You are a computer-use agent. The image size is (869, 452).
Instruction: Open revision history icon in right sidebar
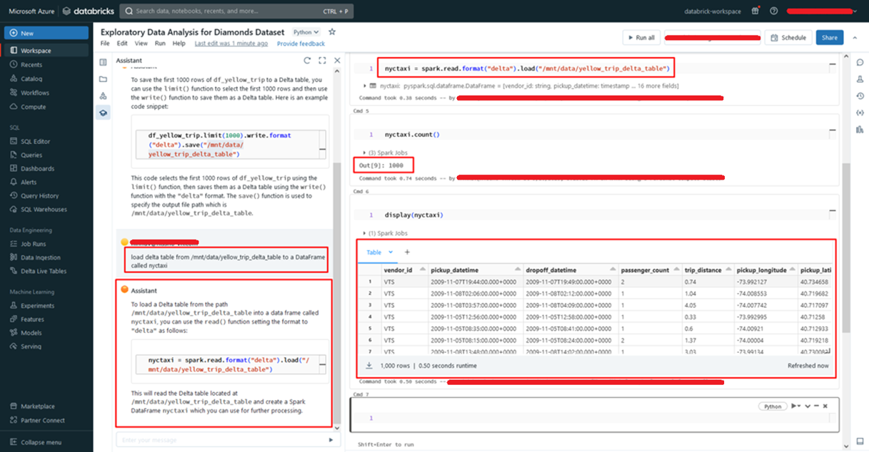[x=859, y=96]
